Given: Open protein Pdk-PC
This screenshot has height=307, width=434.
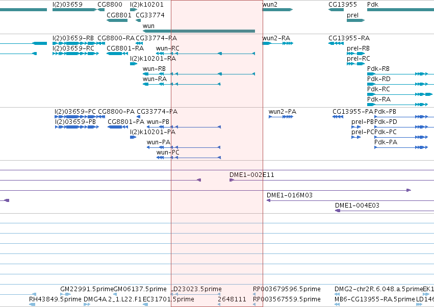Looking at the screenshot, I should [385, 132].
